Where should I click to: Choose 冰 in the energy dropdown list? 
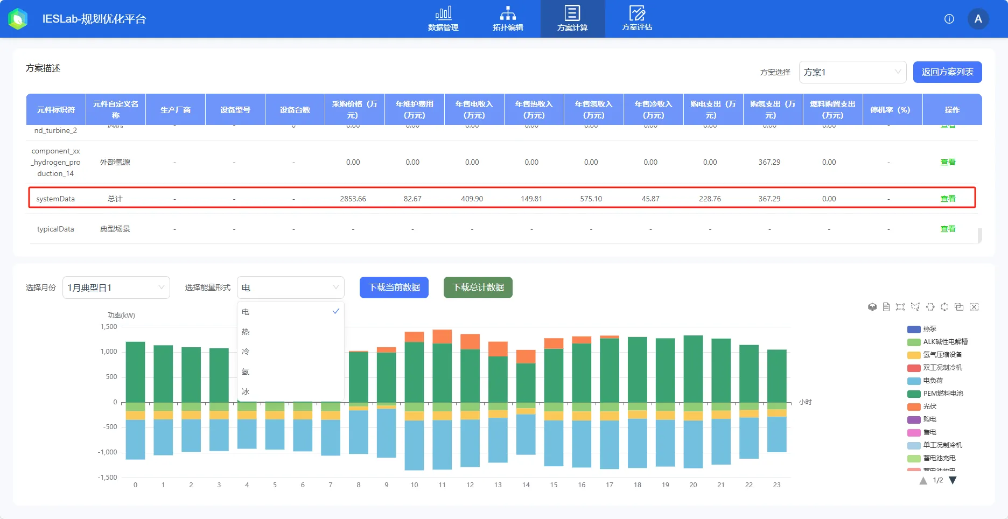[291, 391]
